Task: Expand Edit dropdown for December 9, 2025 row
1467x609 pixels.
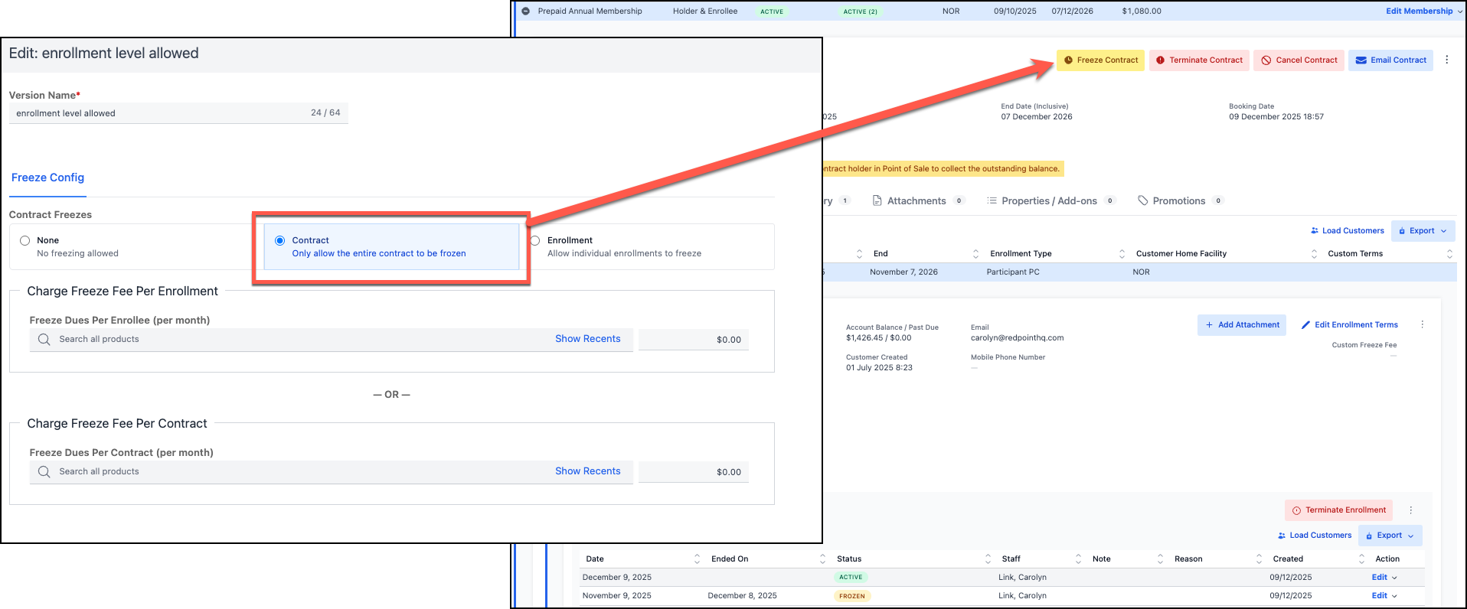Action: pyautogui.click(x=1394, y=578)
